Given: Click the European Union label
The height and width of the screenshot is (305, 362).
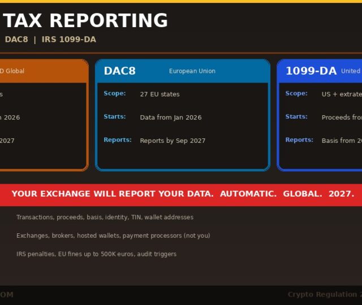Looking at the screenshot, I should 192,71.
